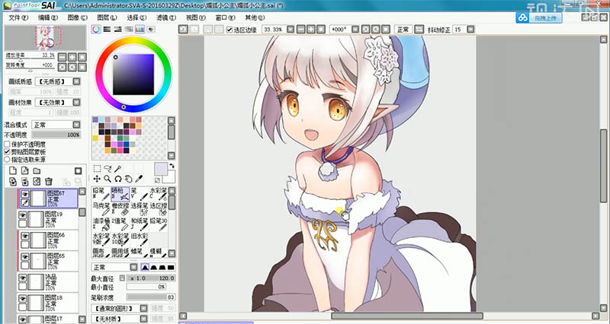Open the 图像 menu
This screenshot has width=610, height=324.
click(x=78, y=17)
